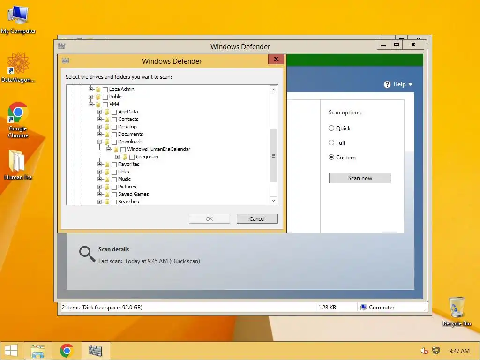480x360 pixels.
Task: Click Cancel in folder selection dialog
Action: coord(257,219)
